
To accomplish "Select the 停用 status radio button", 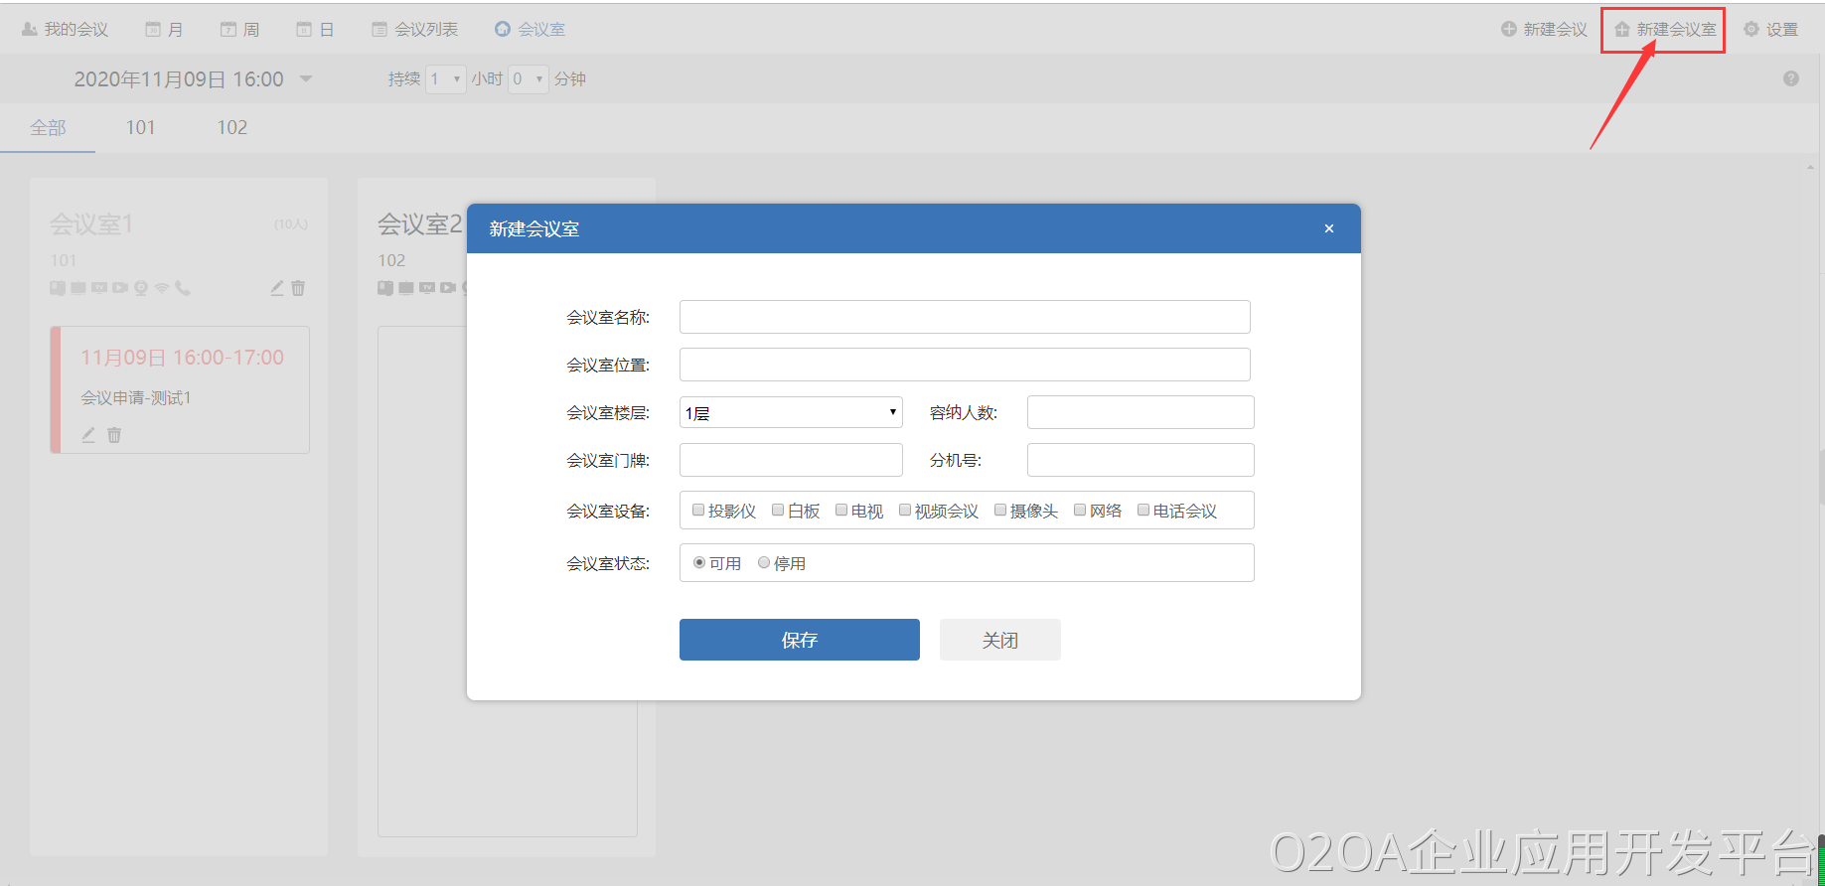I will pyautogui.click(x=764, y=563).
